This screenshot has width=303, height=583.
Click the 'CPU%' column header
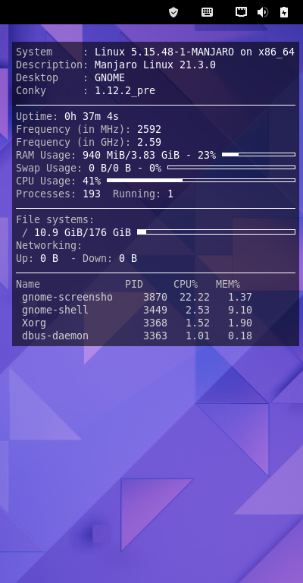186,285
